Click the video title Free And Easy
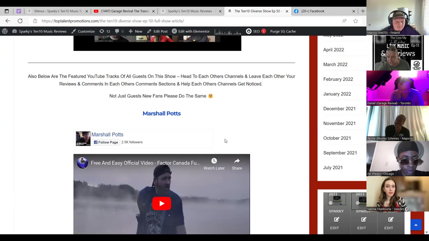This screenshot has height=241, width=429. click(145, 163)
